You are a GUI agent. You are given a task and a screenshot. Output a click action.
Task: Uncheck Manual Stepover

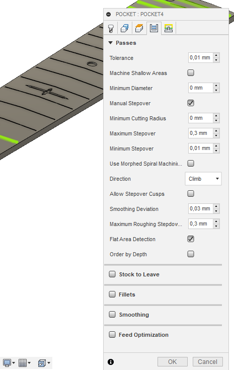[x=191, y=103]
